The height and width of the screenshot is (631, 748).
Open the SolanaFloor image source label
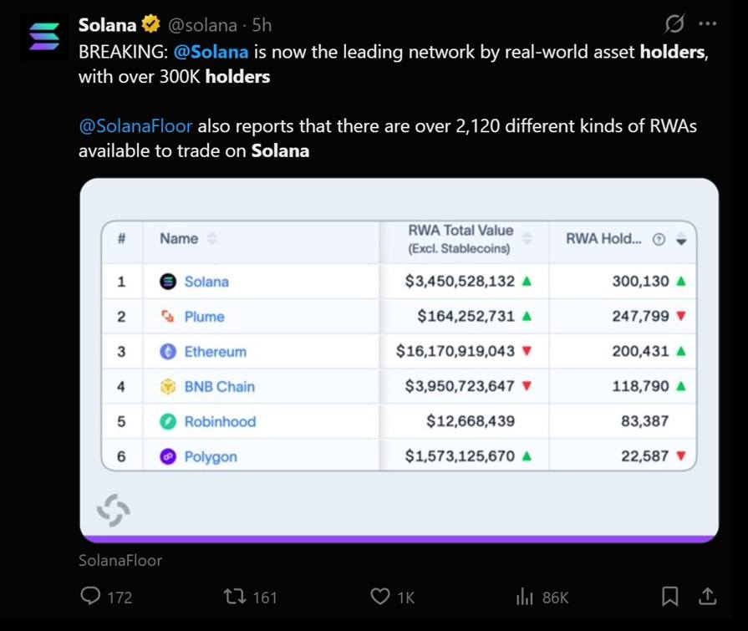120,561
